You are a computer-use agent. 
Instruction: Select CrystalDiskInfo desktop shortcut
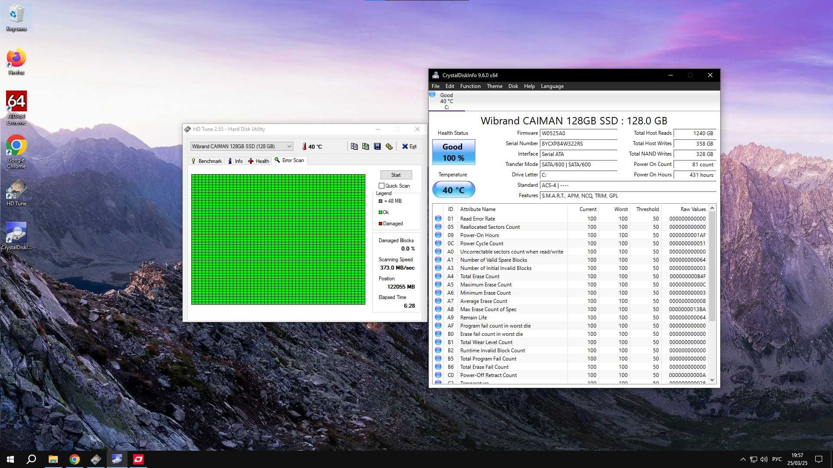pos(16,236)
